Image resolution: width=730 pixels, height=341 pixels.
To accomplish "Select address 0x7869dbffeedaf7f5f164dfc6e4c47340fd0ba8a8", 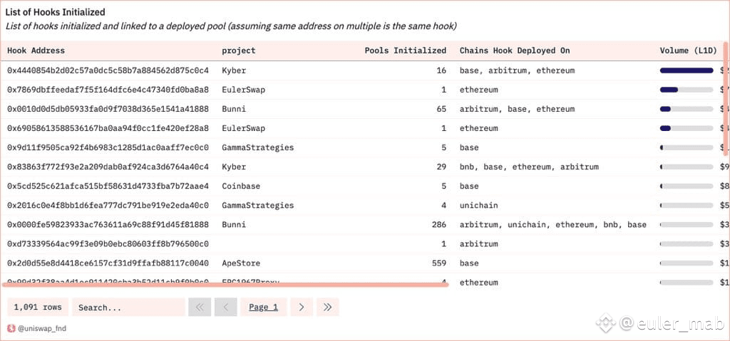I will point(108,90).
